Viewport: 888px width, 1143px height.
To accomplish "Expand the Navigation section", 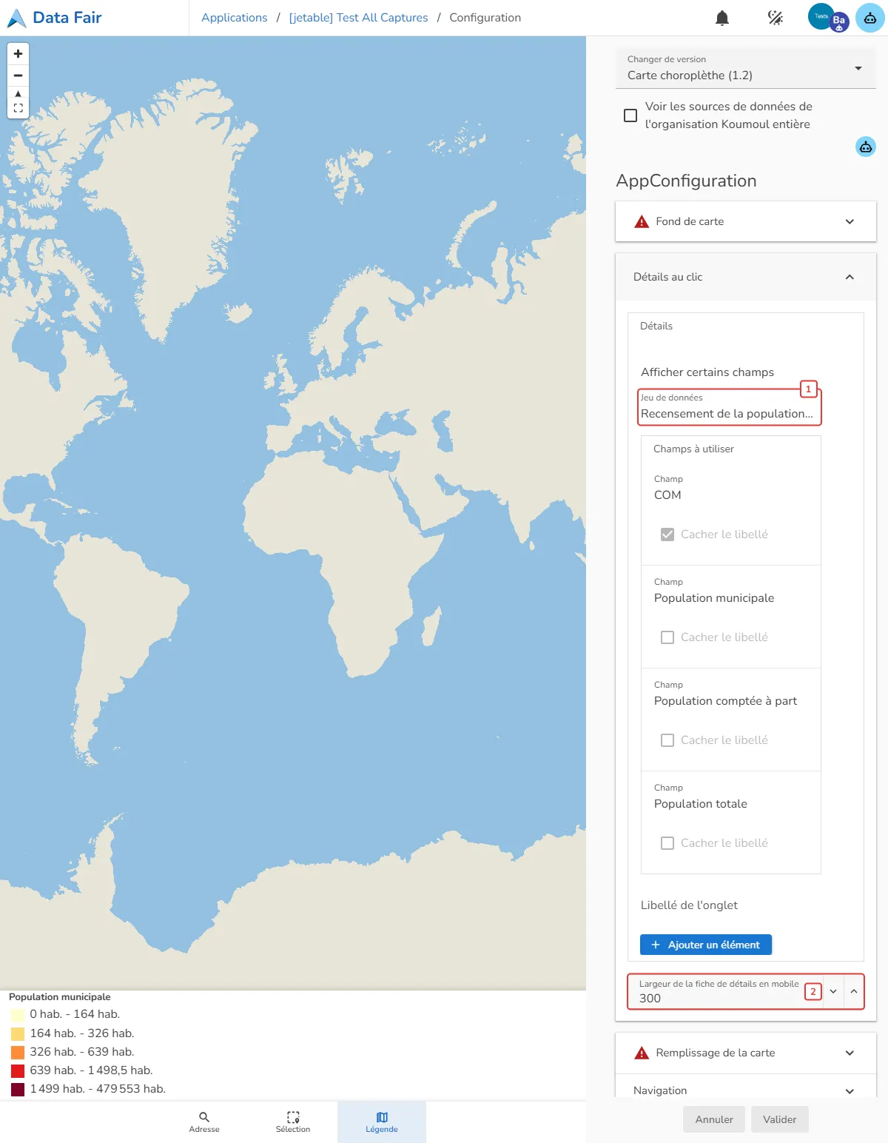I will point(746,1090).
